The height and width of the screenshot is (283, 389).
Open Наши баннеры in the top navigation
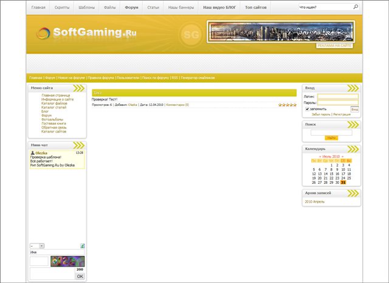[x=181, y=7]
